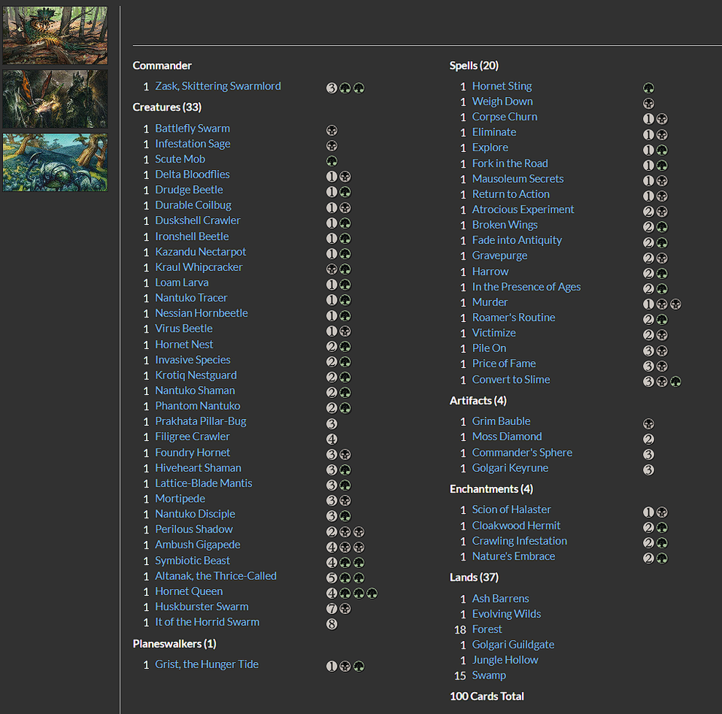Click the bottom card artwork thumbnail

(x=54, y=163)
